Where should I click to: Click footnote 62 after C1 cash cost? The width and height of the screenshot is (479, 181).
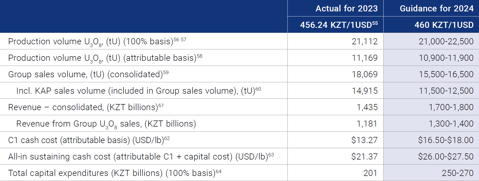[167, 138]
